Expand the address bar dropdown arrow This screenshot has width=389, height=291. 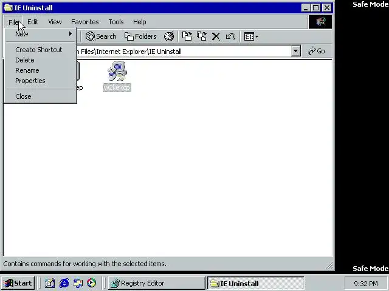296,51
